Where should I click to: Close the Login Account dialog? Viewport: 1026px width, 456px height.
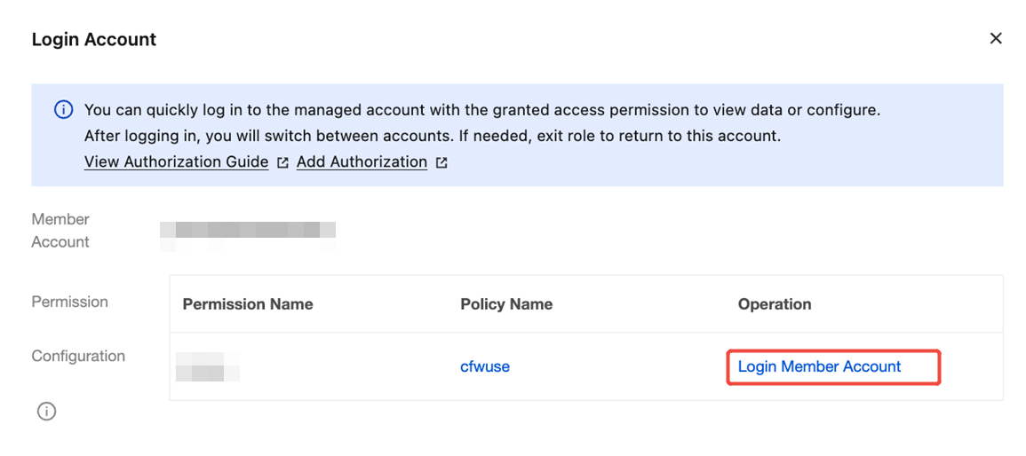coord(995,38)
